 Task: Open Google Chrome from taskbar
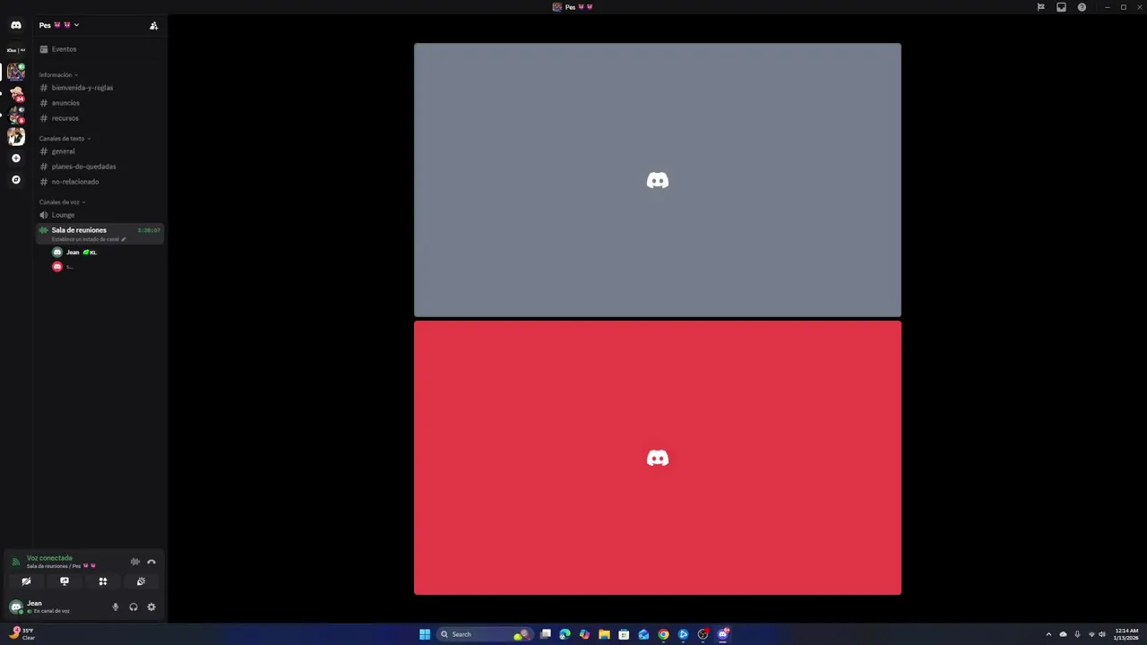pos(663,634)
